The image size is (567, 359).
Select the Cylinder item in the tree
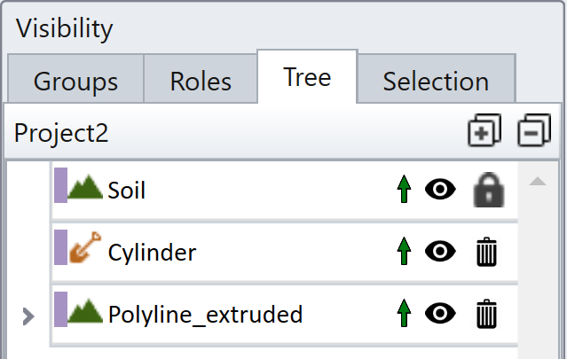(152, 253)
